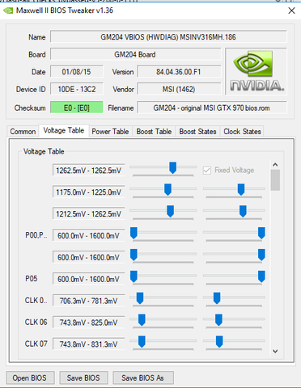Image resolution: width=301 pixels, height=388 pixels.
Task: Click max slider of CLK 06 row
Action: (x=218, y=320)
